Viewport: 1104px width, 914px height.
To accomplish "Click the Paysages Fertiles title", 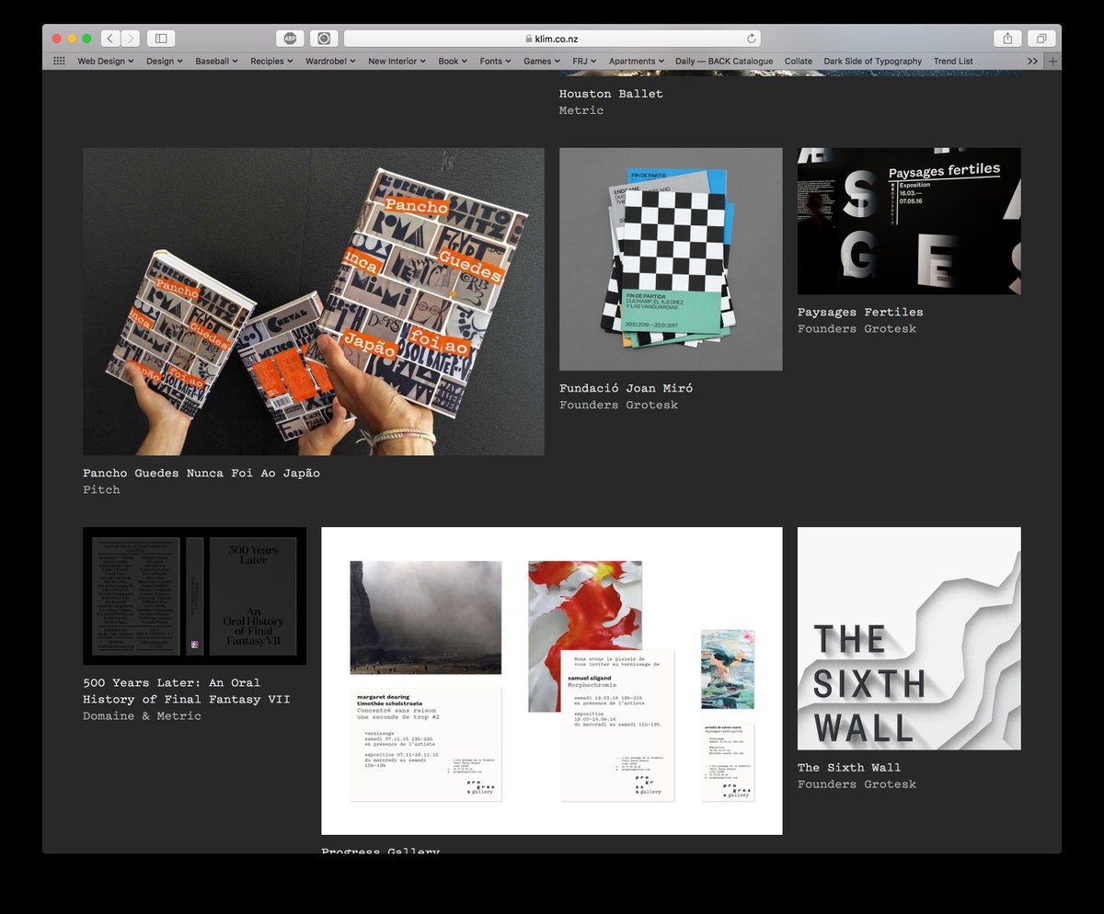I will [x=860, y=313].
